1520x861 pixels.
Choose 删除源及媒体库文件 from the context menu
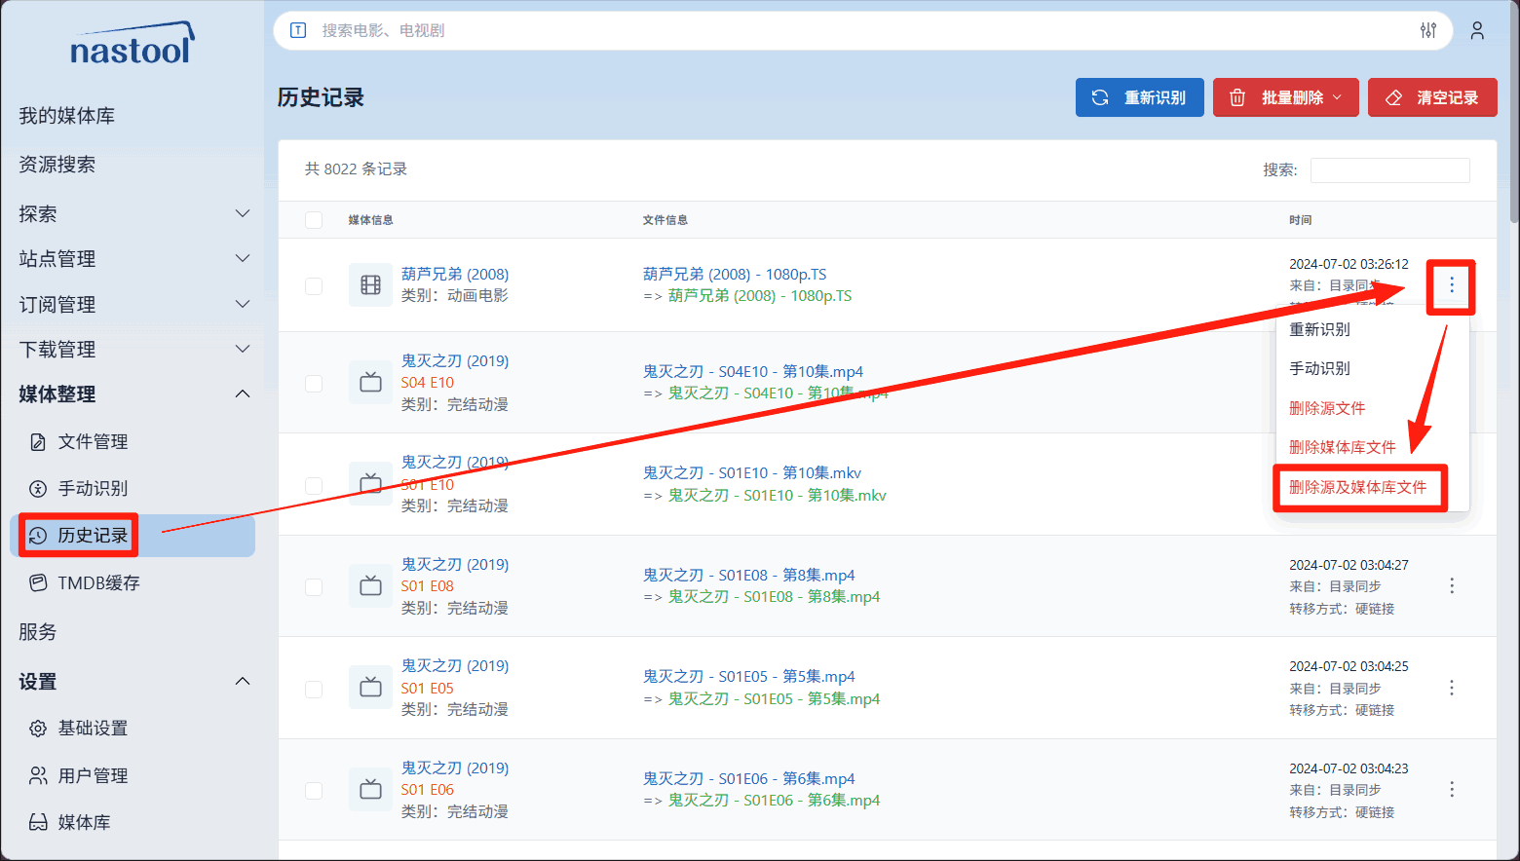point(1357,487)
